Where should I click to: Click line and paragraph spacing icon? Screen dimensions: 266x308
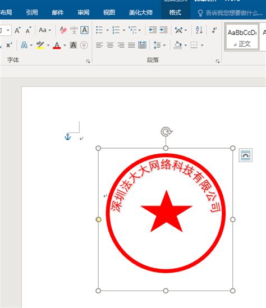point(157,45)
